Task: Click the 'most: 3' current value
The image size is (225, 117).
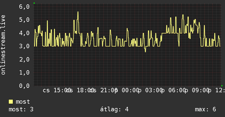Action: coord(21,109)
